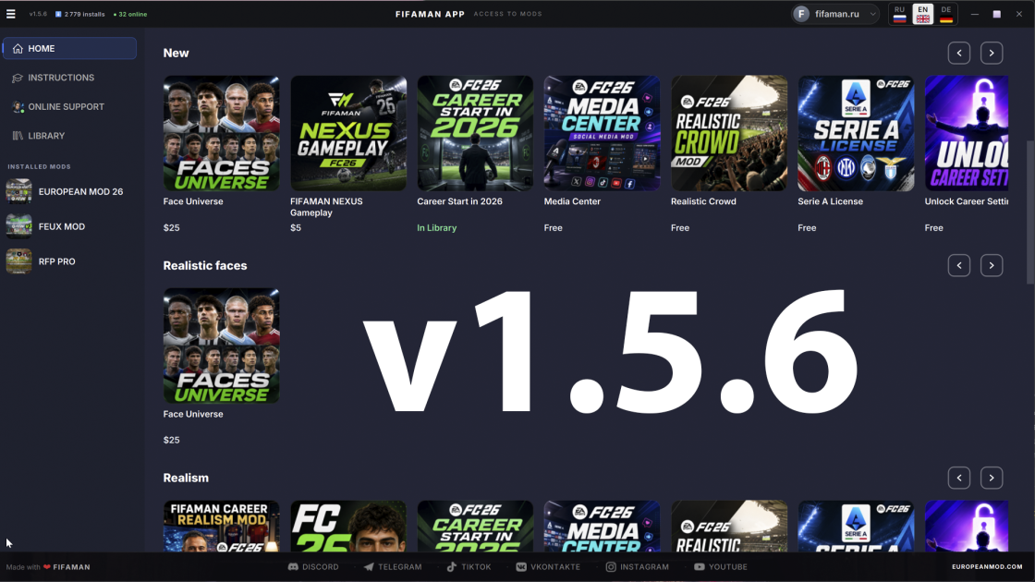
Task: Click the Online Support agent icon
Action: (x=18, y=107)
